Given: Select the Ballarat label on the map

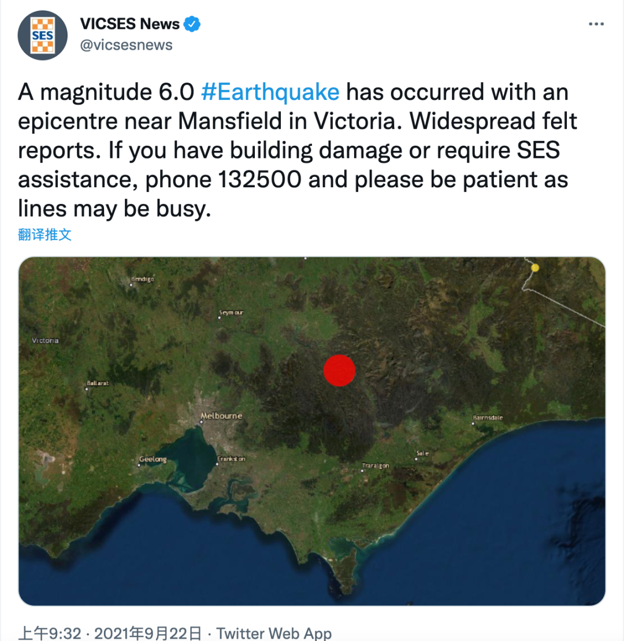Looking at the screenshot, I should [97, 383].
